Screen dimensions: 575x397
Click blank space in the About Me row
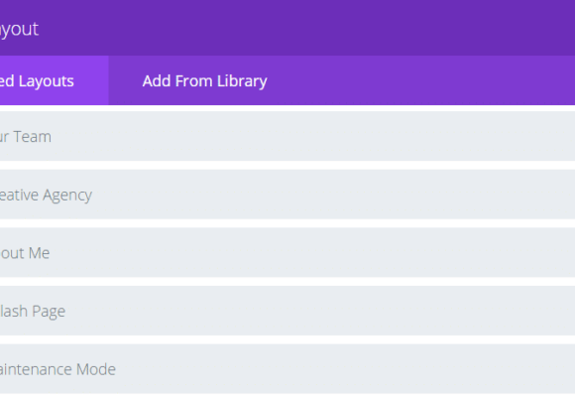311,253
